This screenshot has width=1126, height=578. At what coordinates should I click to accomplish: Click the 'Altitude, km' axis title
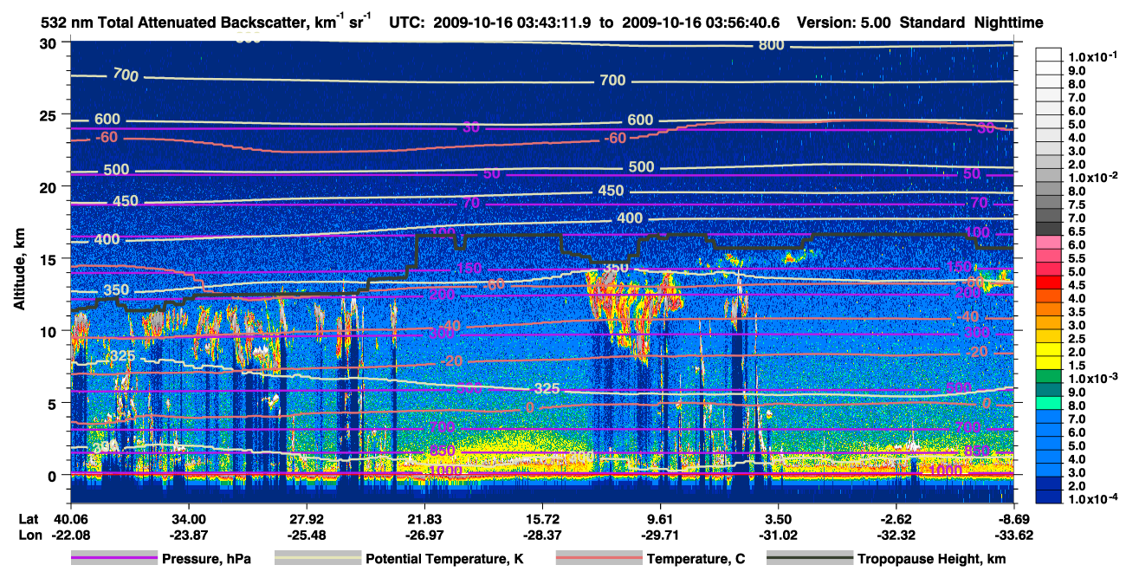coord(20,271)
